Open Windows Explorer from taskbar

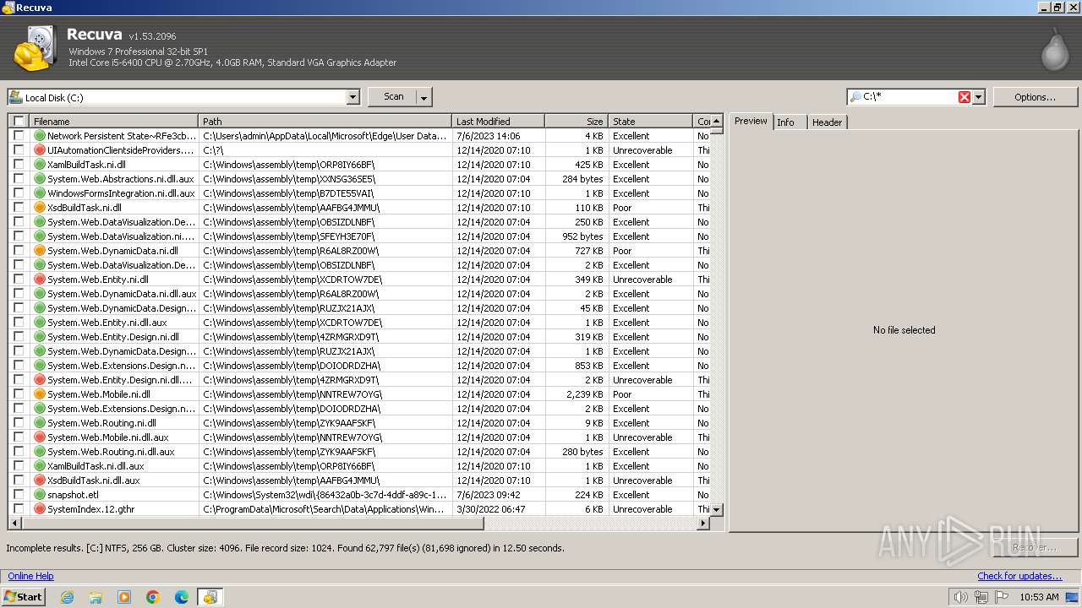[96, 597]
